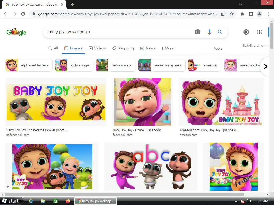Search by image with camera icon
Screen dimensions: 274x205
tap(198, 32)
